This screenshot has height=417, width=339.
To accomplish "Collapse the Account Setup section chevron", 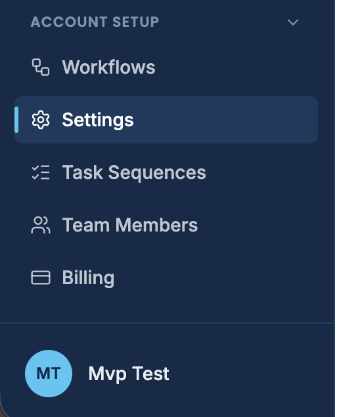I will [293, 22].
